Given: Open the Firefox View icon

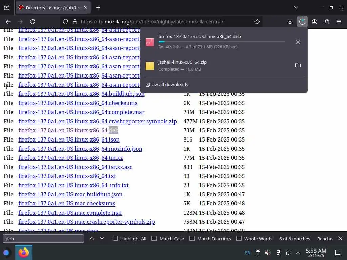Looking at the screenshot, I should click(7, 8).
